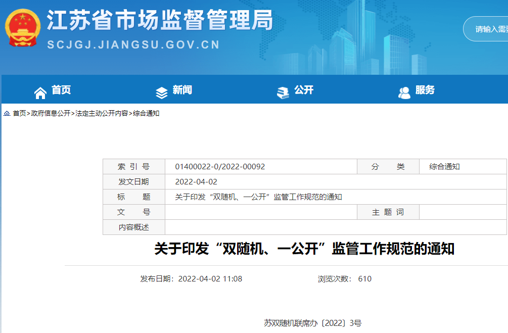The height and width of the screenshot is (333, 508).
Task: Open the 服务 navigation menu item
Action: point(425,90)
